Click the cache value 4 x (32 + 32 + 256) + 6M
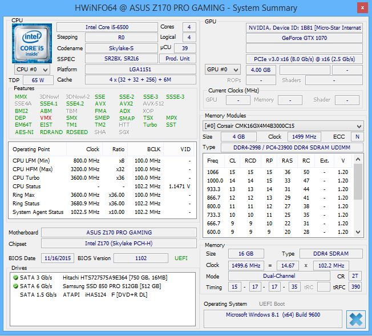Viewport: 372px width, 336px height. point(140,80)
